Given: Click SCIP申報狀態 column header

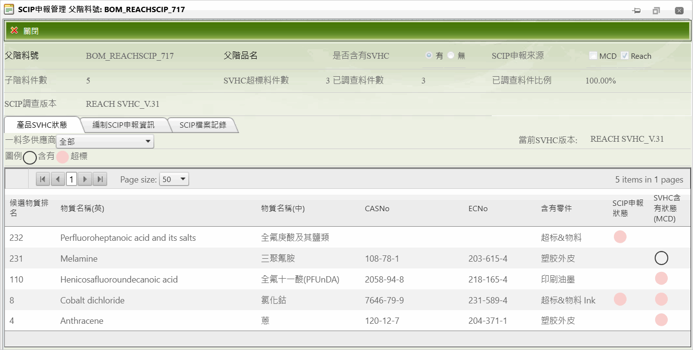Looking at the screenshot, I should point(628,208).
